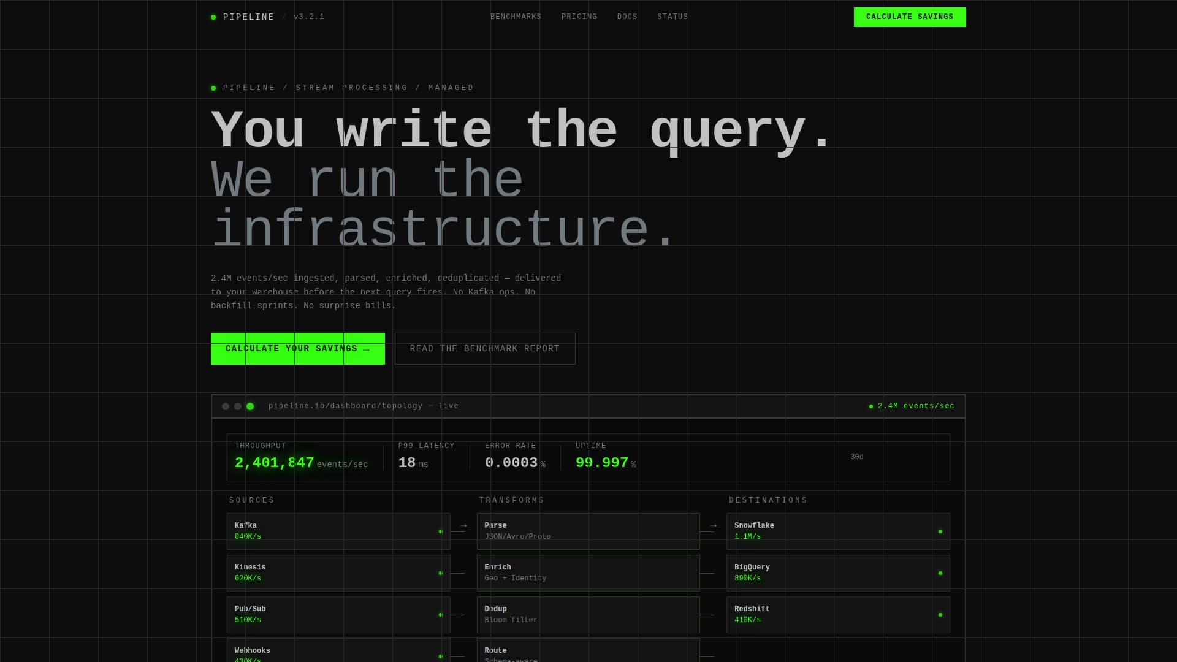Select the Snowflake destination node

click(x=838, y=531)
